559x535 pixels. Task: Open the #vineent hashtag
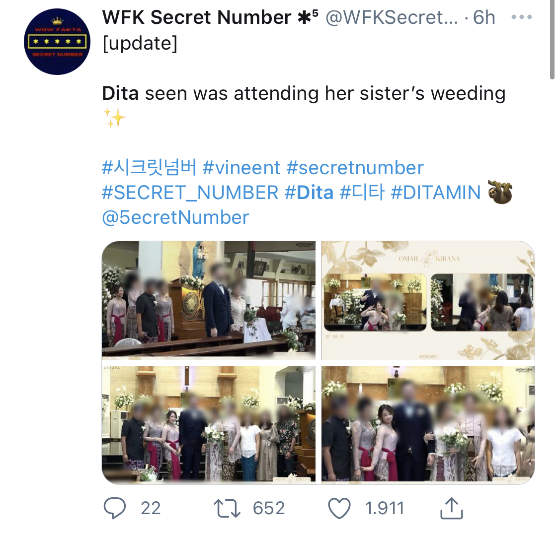241,167
